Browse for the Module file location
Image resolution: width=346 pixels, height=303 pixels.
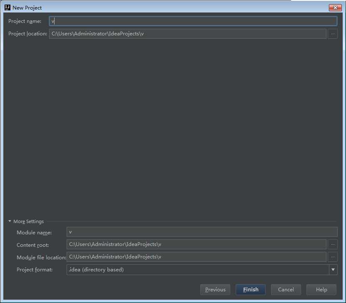pos(333,257)
